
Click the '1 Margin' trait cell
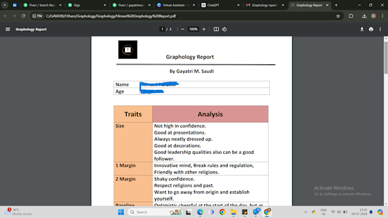(x=133, y=168)
